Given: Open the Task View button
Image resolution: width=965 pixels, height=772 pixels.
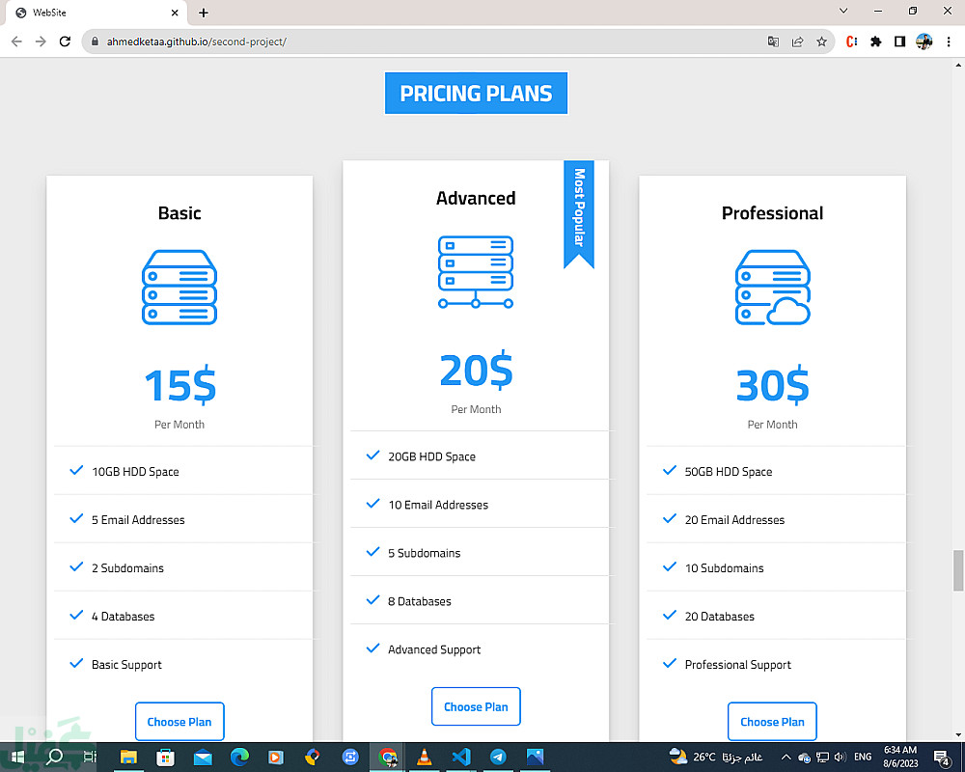Looking at the screenshot, I should [90, 757].
